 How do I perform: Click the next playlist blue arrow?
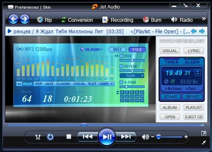pyautogui.click(x=202, y=31)
